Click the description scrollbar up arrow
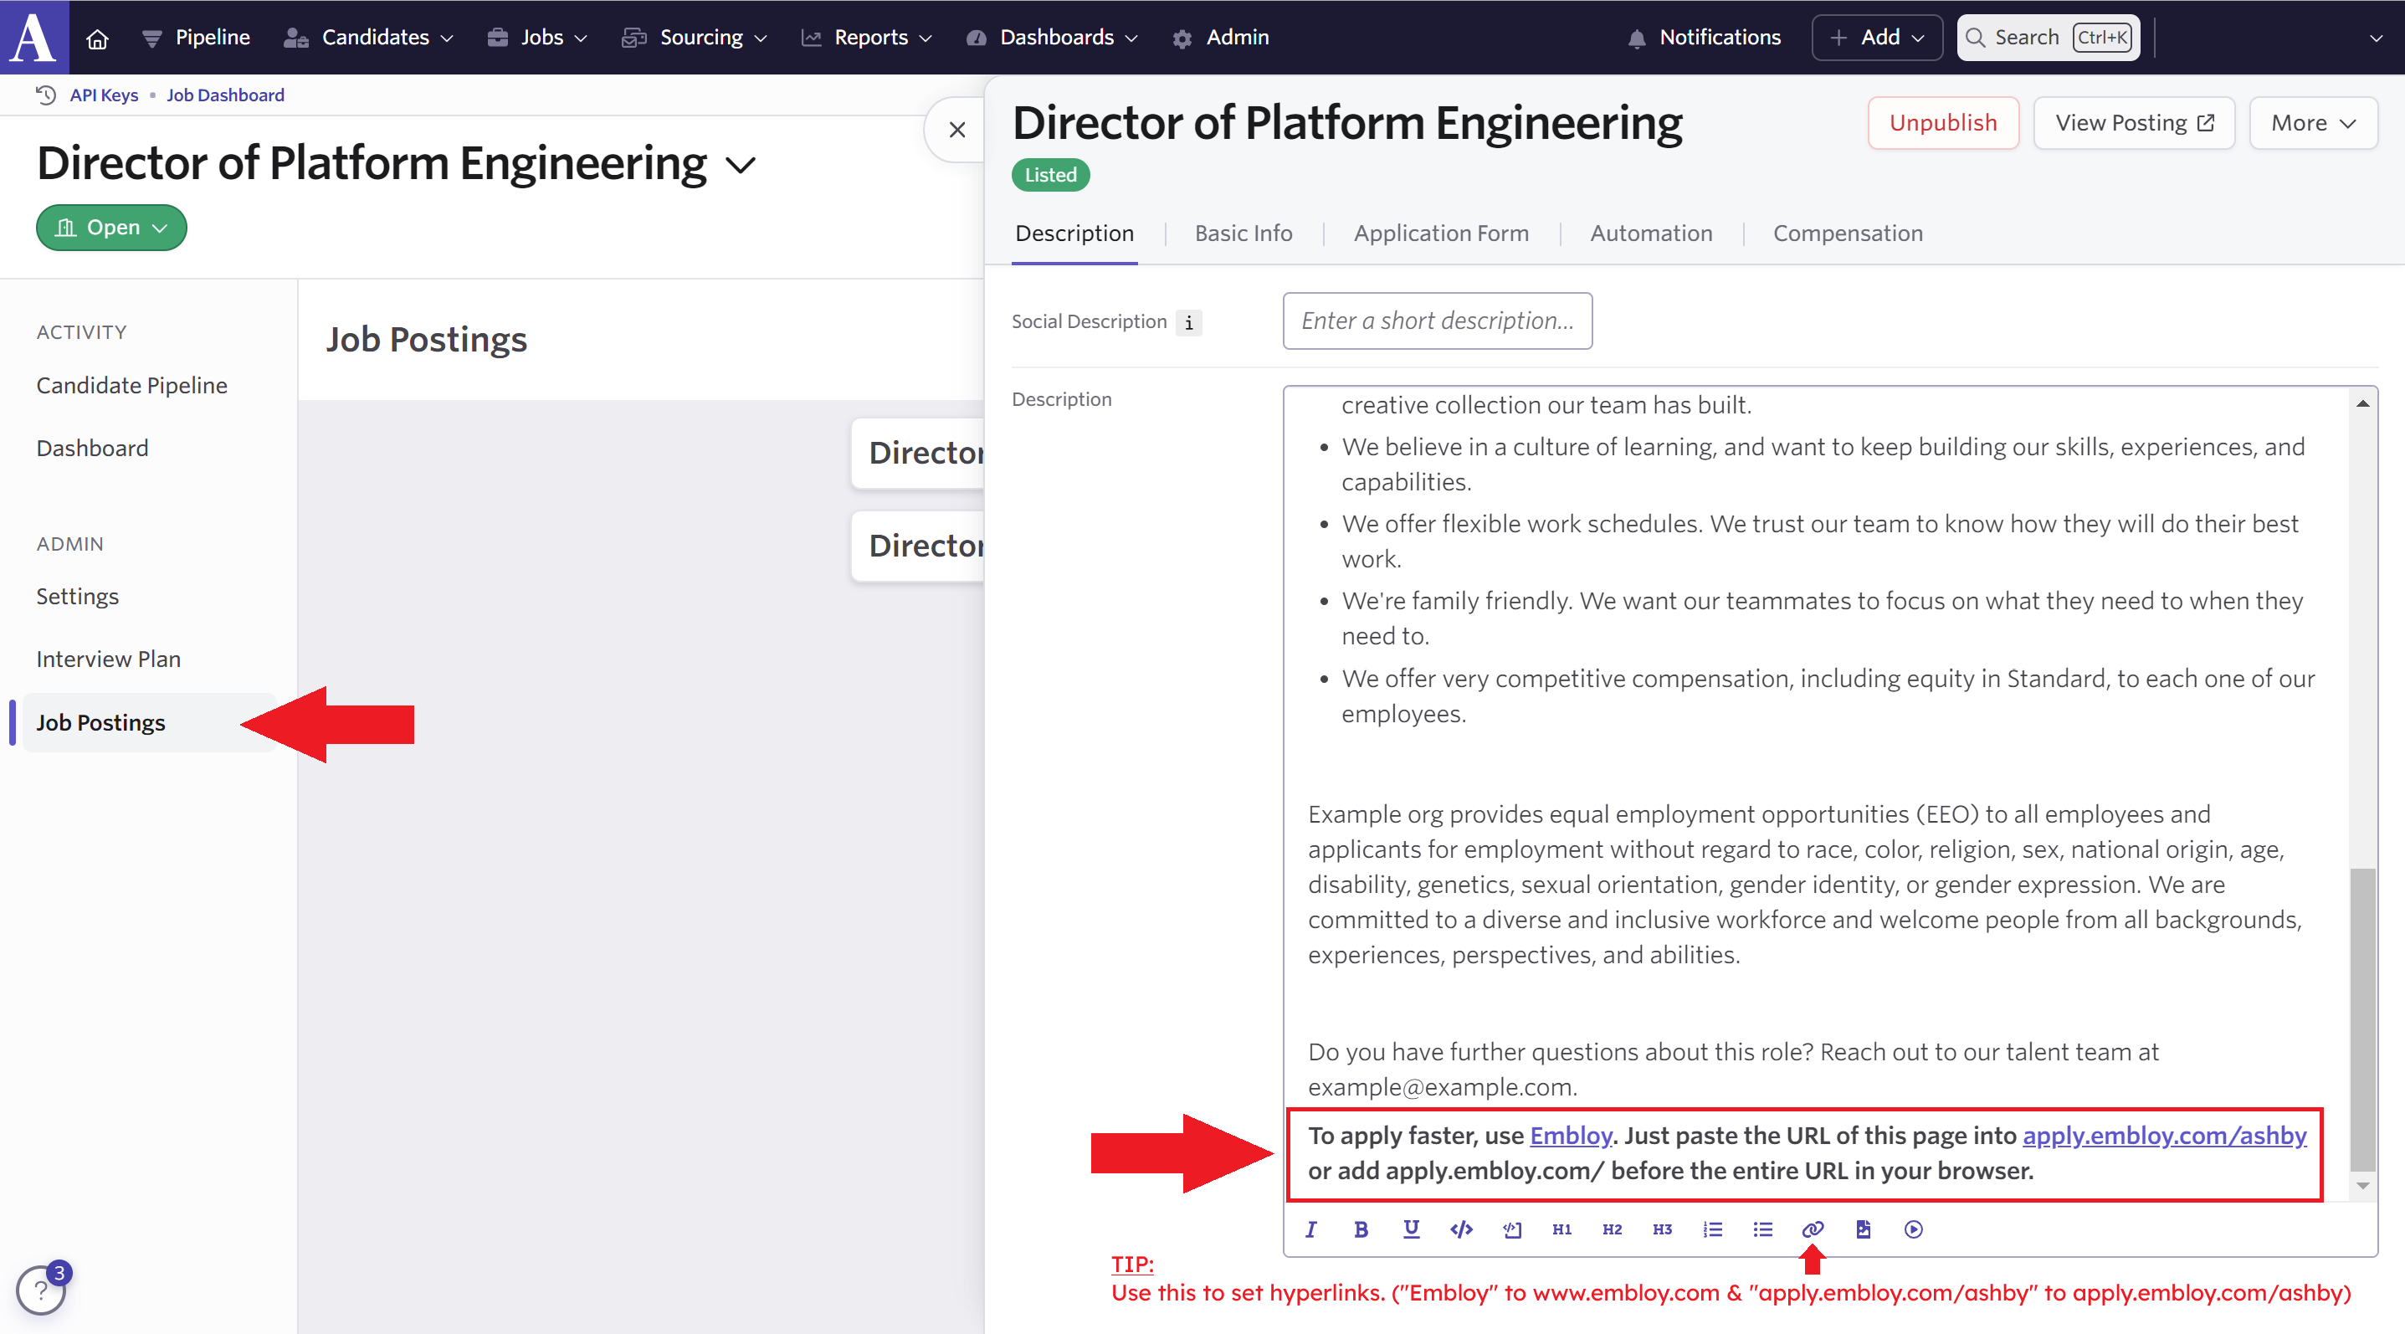The image size is (2405, 1334). 2363,403
